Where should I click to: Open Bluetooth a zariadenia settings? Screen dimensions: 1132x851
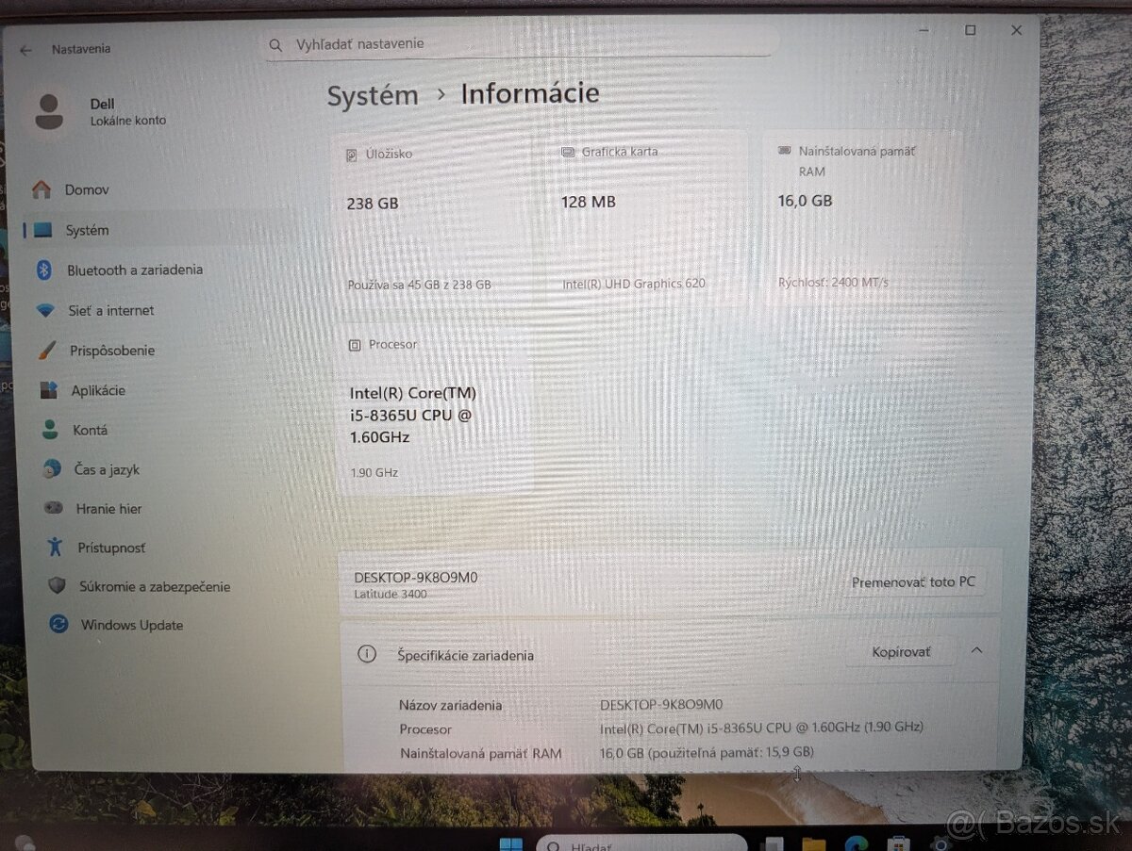[135, 270]
